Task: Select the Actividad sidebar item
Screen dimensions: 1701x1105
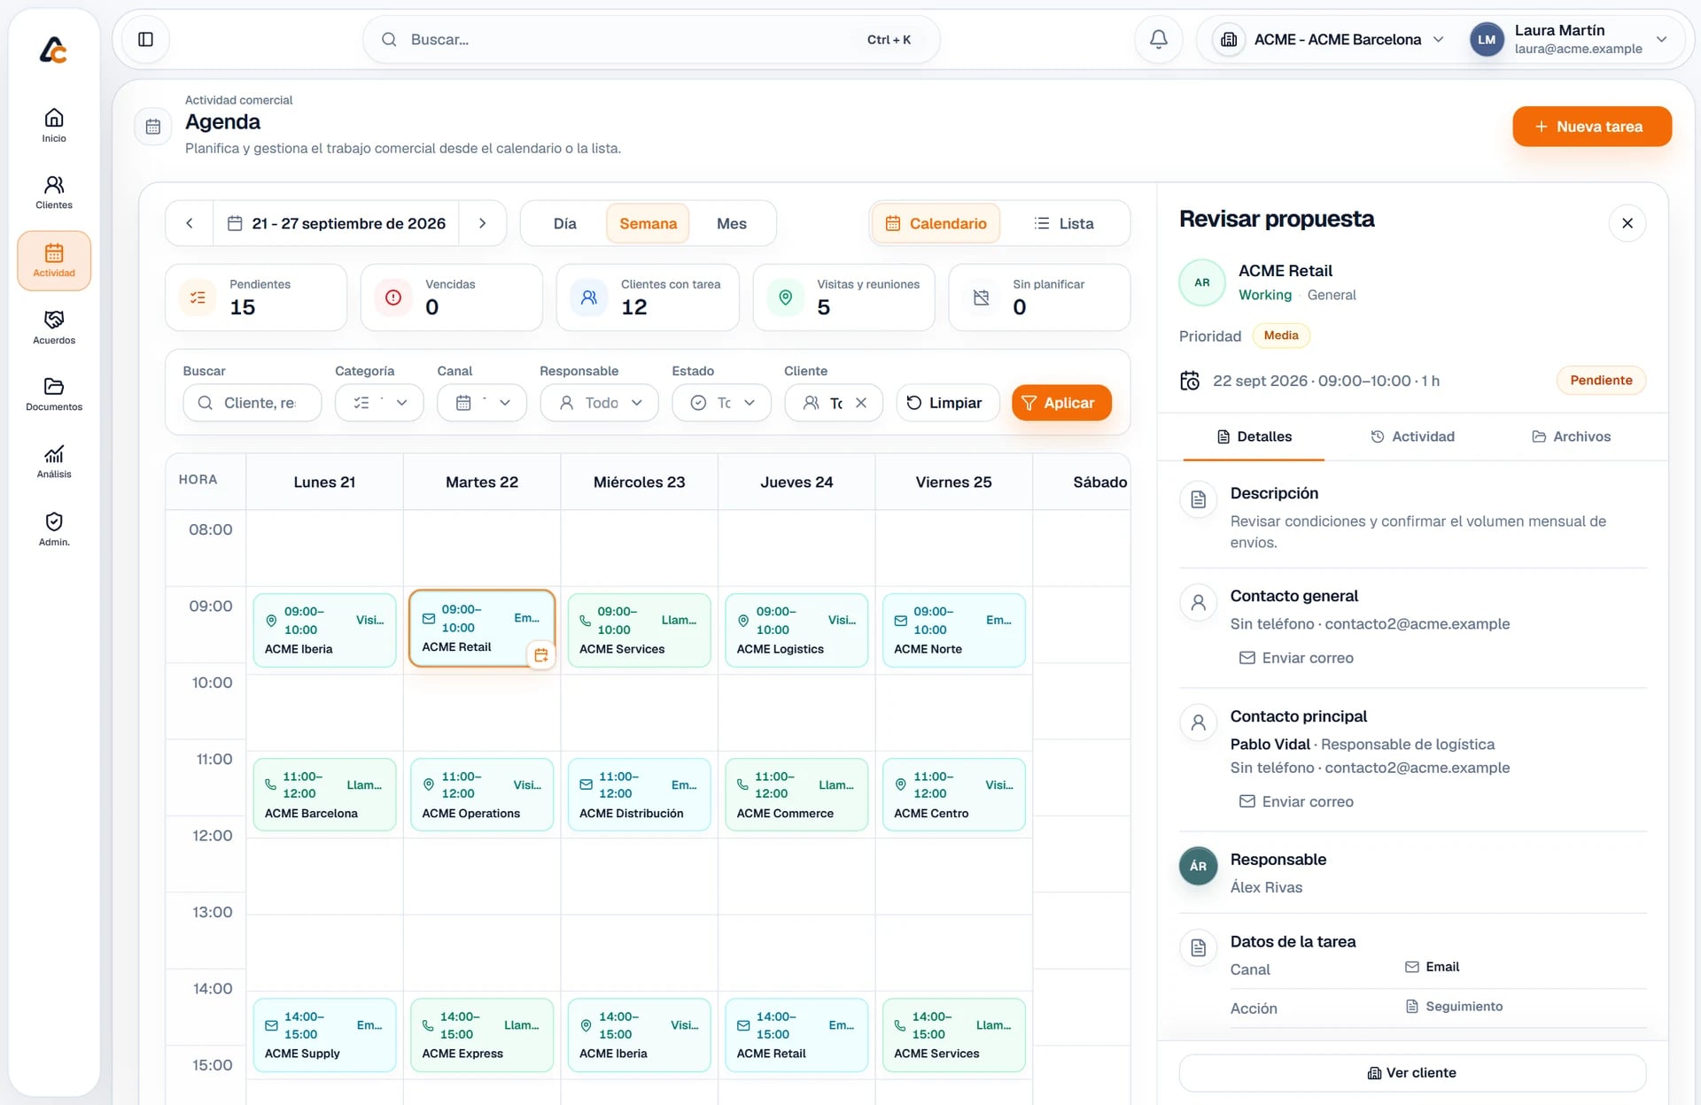Action: click(54, 260)
